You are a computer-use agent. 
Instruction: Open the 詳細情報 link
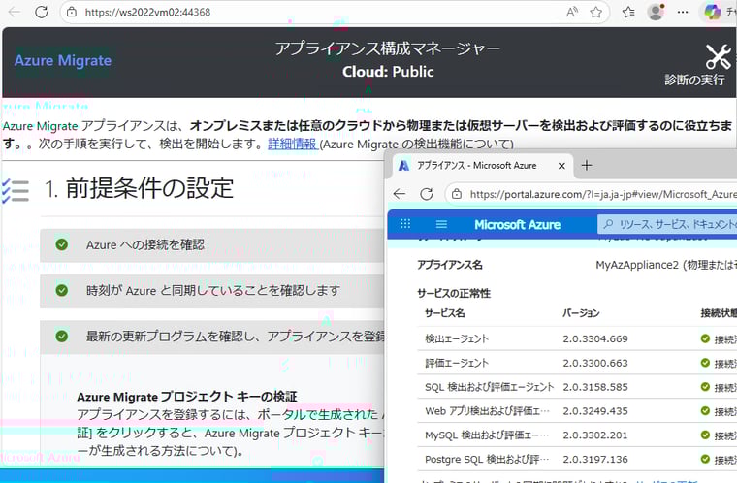coord(292,144)
